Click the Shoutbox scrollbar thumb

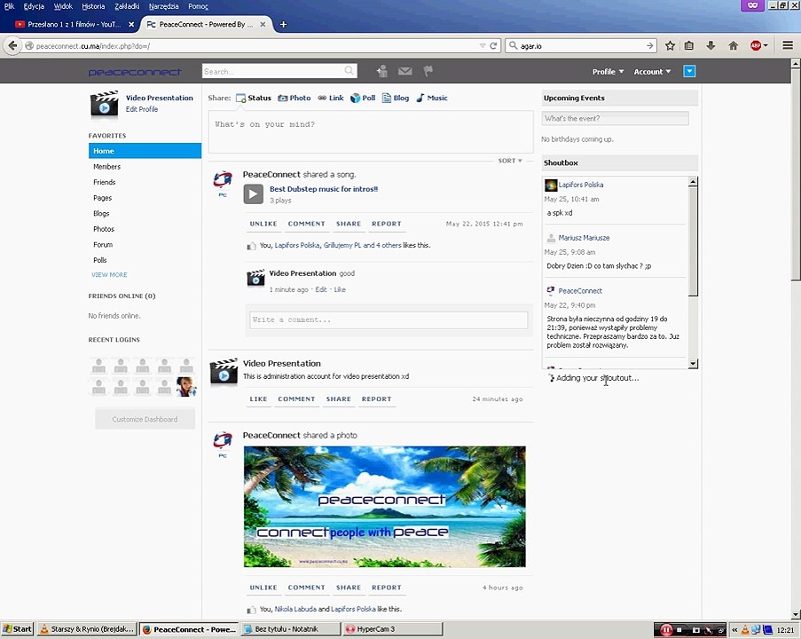693,241
